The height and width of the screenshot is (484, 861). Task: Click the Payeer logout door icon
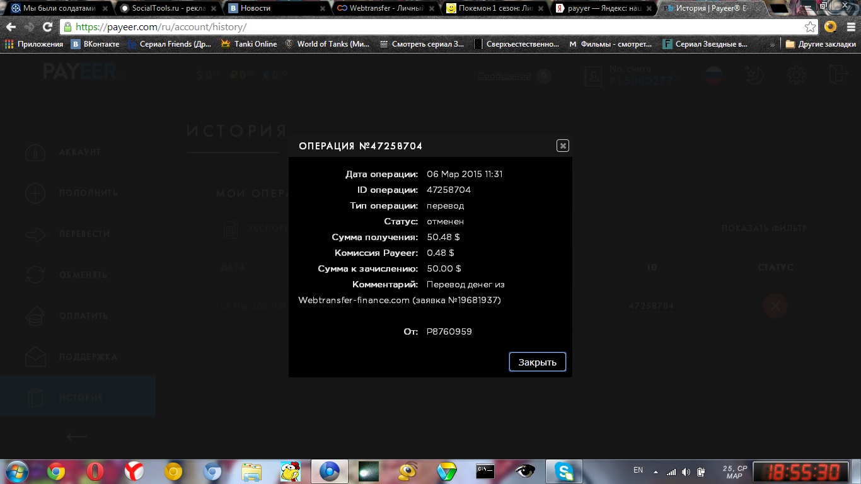(838, 75)
